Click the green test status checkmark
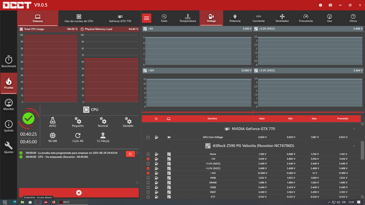This screenshot has height=205, width=365. (28, 118)
